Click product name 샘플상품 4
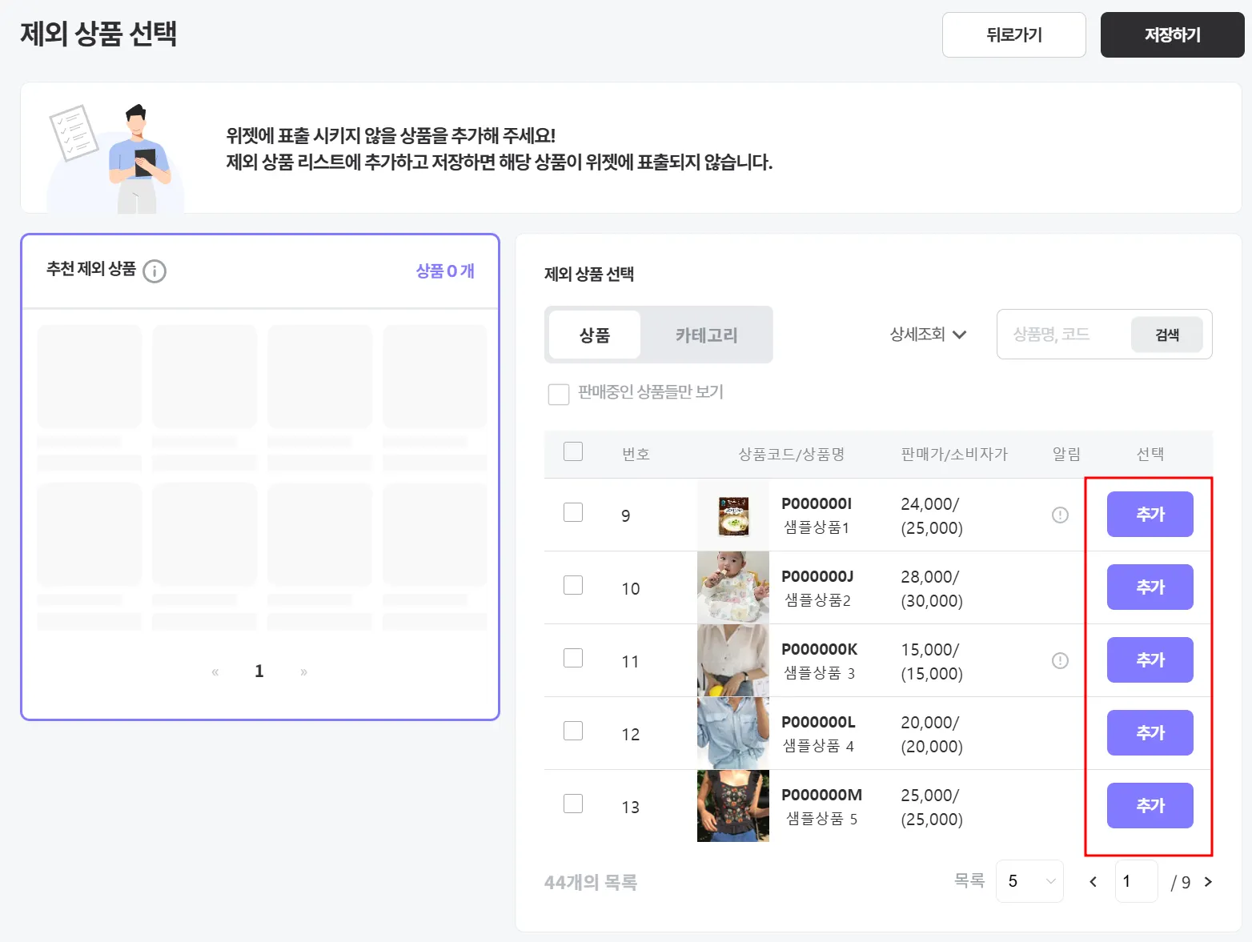This screenshot has width=1252, height=942. pyautogui.click(x=818, y=746)
